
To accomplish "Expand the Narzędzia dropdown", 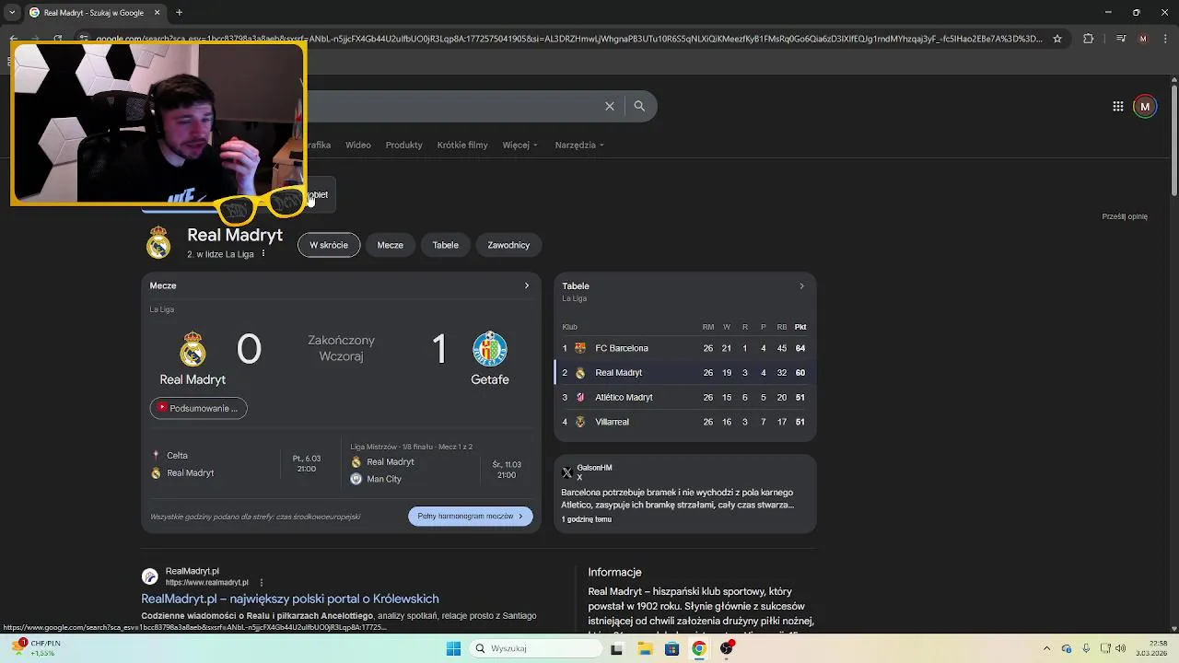I will [x=579, y=145].
